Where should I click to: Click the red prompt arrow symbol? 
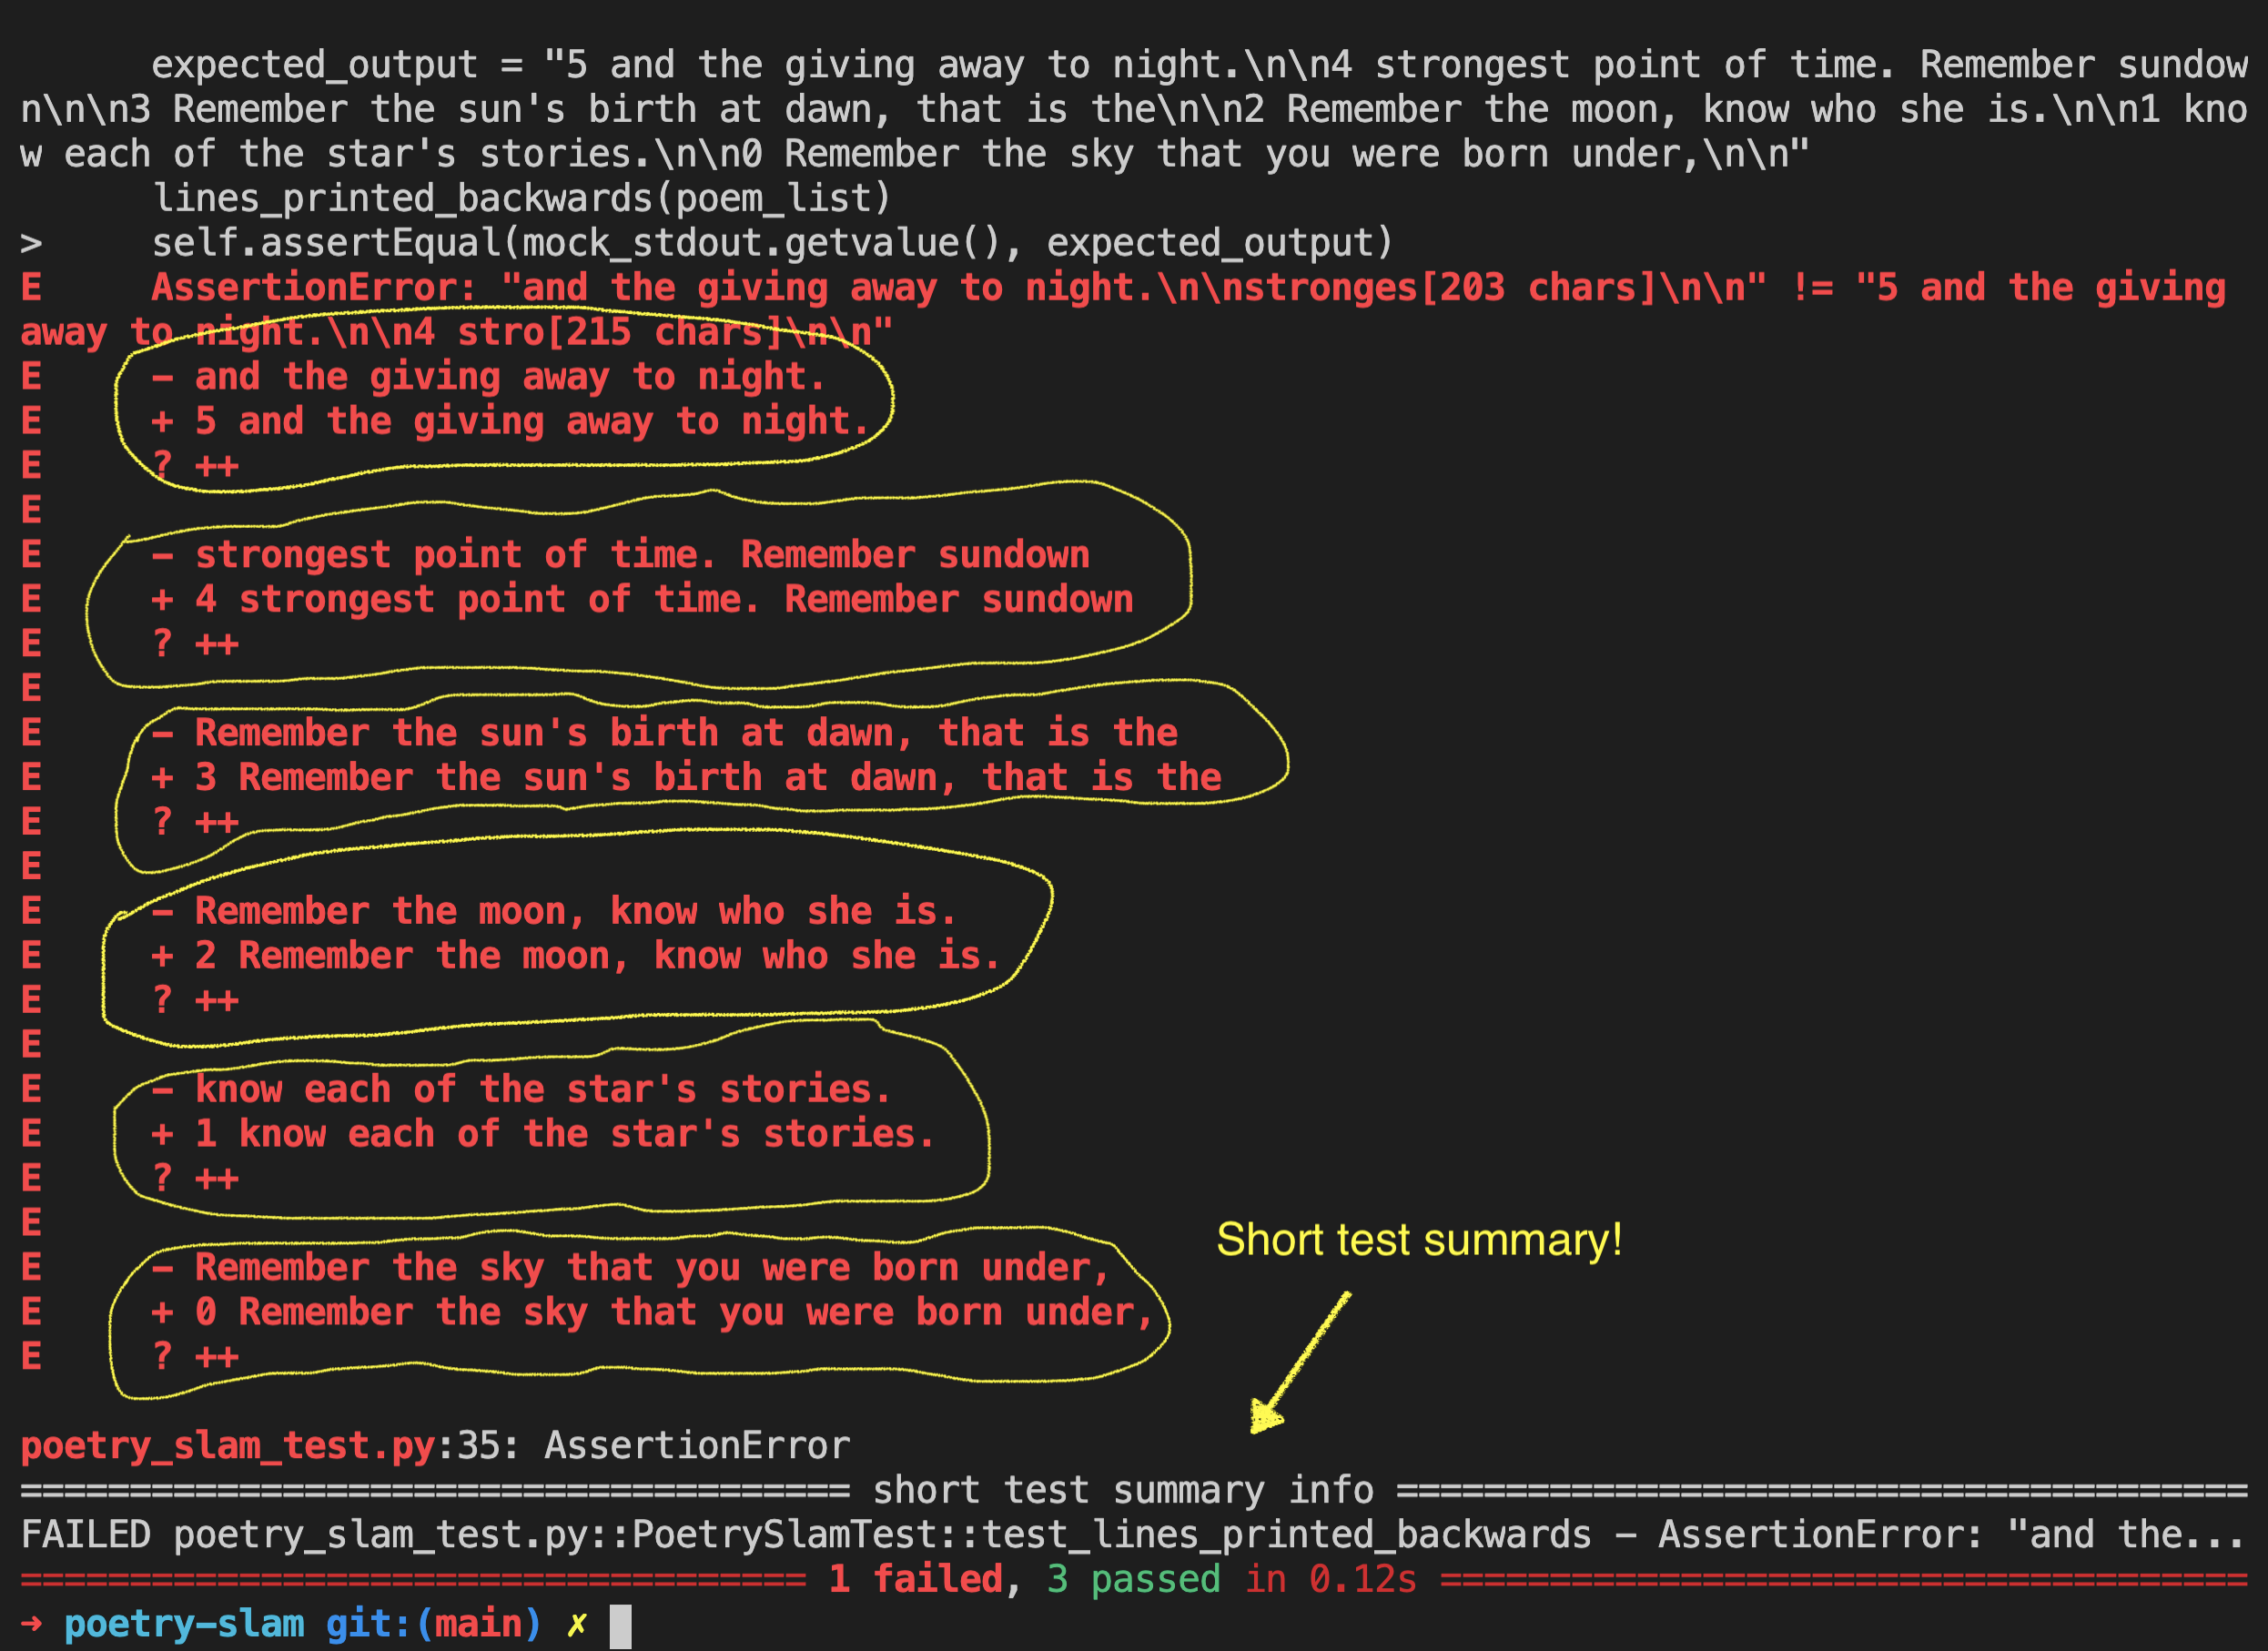[32, 1623]
